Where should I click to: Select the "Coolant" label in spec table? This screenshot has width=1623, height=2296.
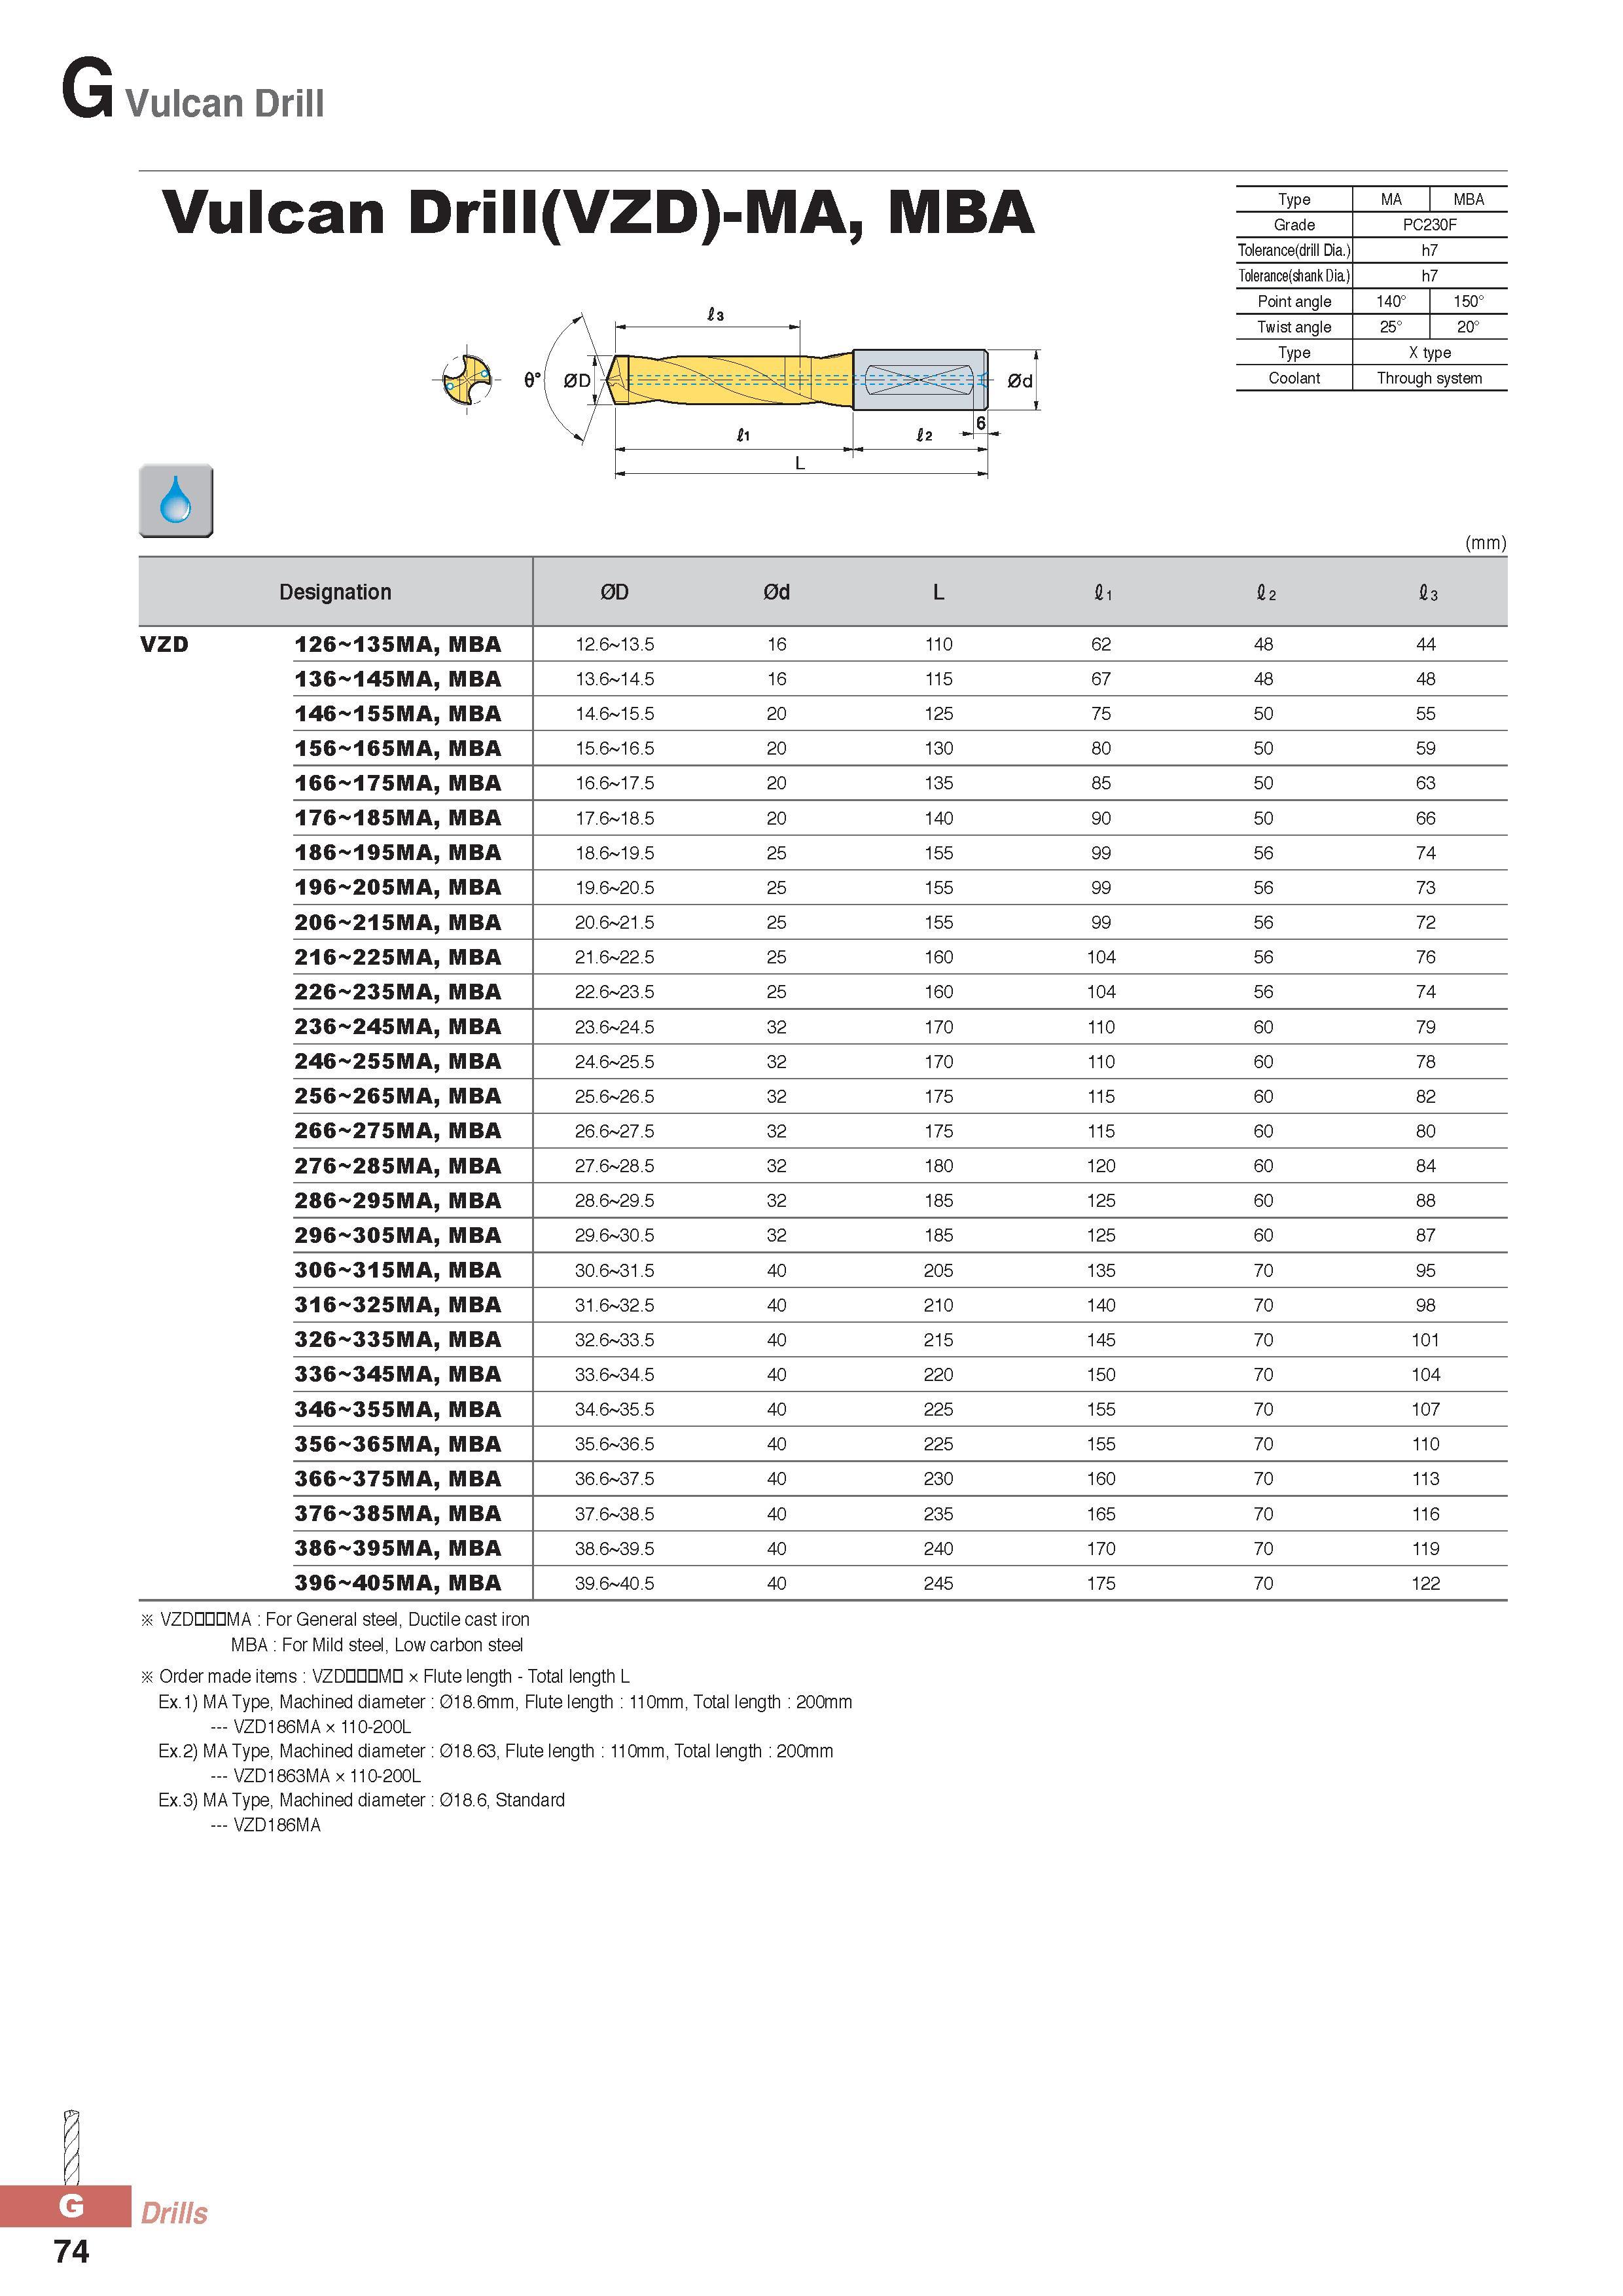(1294, 378)
